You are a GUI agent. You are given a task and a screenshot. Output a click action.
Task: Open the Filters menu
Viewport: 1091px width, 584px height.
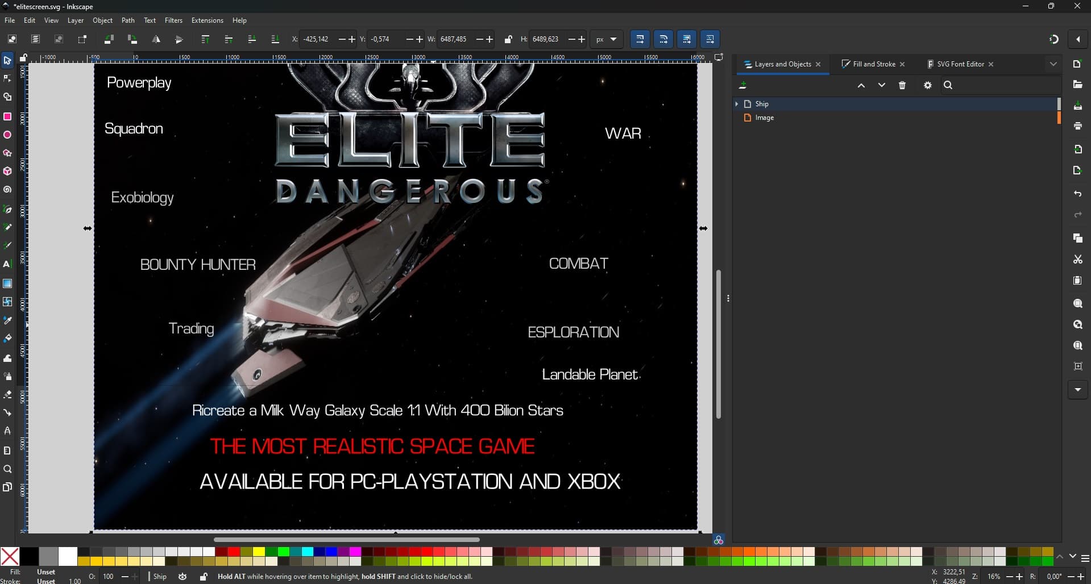pos(173,20)
